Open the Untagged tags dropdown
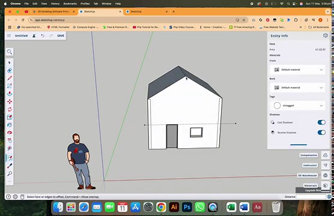The height and width of the screenshot is (216, 334). pyautogui.click(x=297, y=106)
